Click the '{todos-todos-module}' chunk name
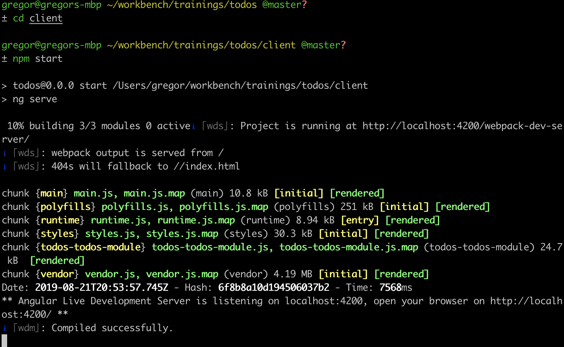 coord(90,247)
